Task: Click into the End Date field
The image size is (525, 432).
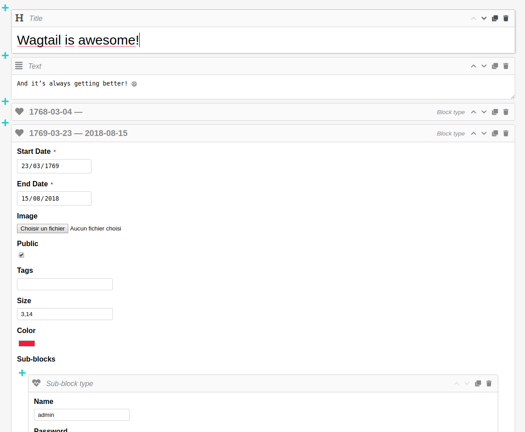Action: click(x=54, y=198)
